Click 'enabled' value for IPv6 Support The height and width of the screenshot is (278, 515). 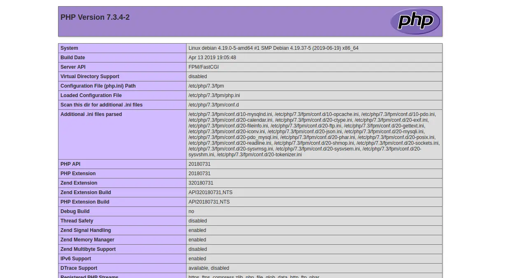click(197, 259)
